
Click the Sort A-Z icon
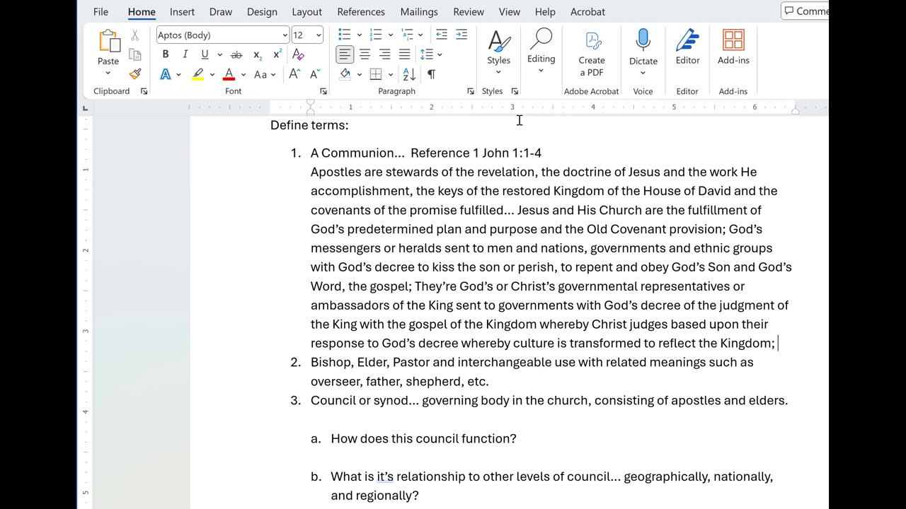pos(409,74)
